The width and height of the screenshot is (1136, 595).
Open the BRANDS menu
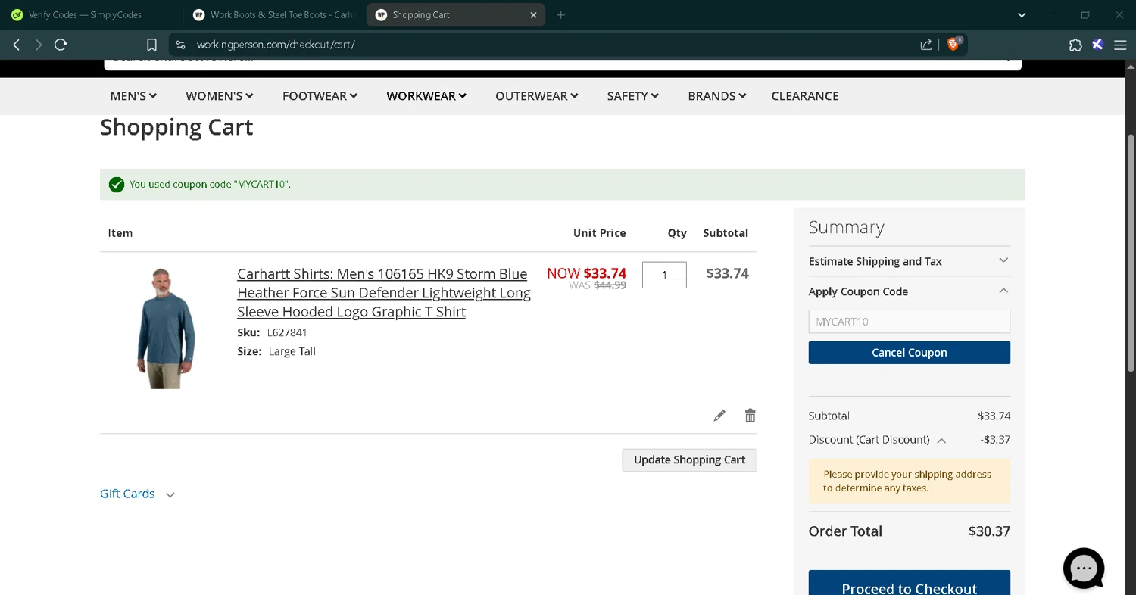tap(717, 96)
